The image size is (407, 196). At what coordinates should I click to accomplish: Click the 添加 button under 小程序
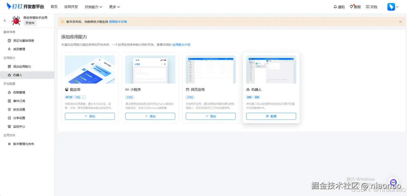150,116
